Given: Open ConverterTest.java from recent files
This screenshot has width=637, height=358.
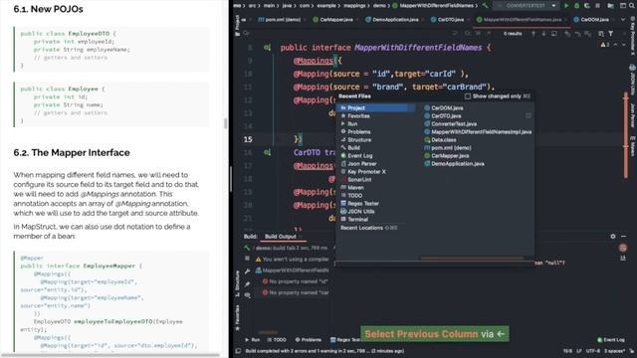Looking at the screenshot, I should click(450, 123).
